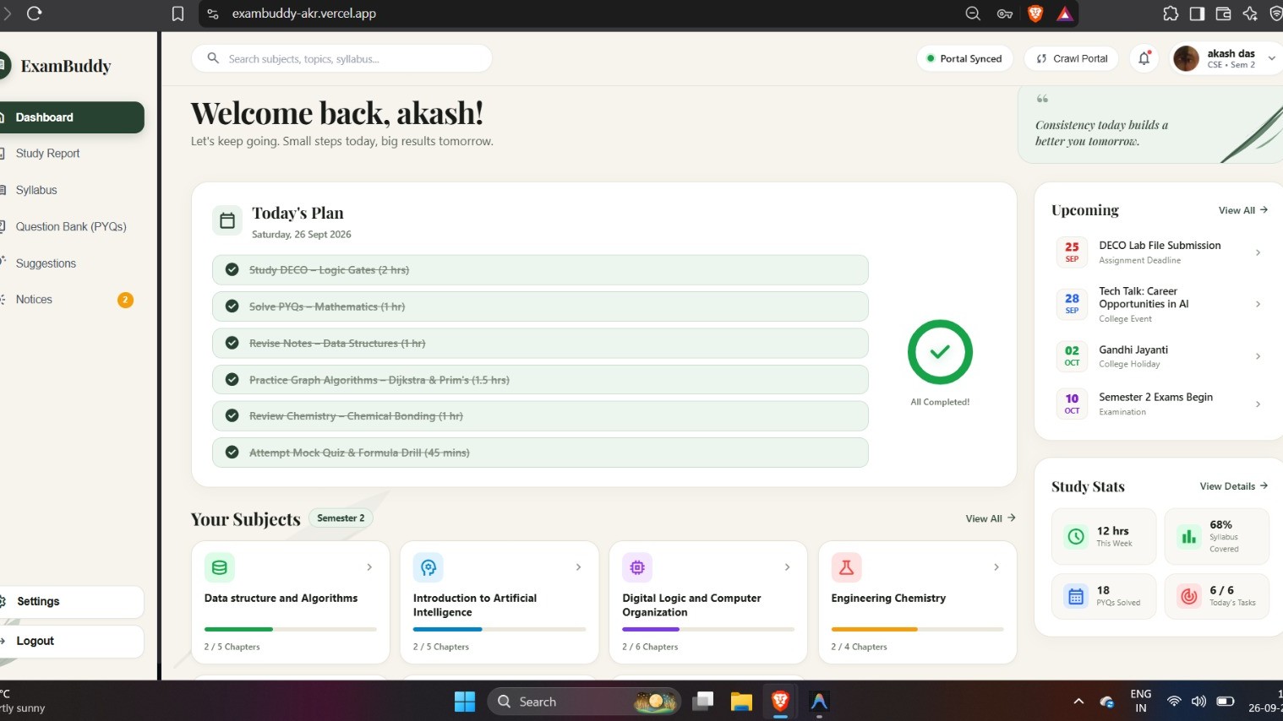
Task: Click the notification bell icon
Action: coord(1144,58)
